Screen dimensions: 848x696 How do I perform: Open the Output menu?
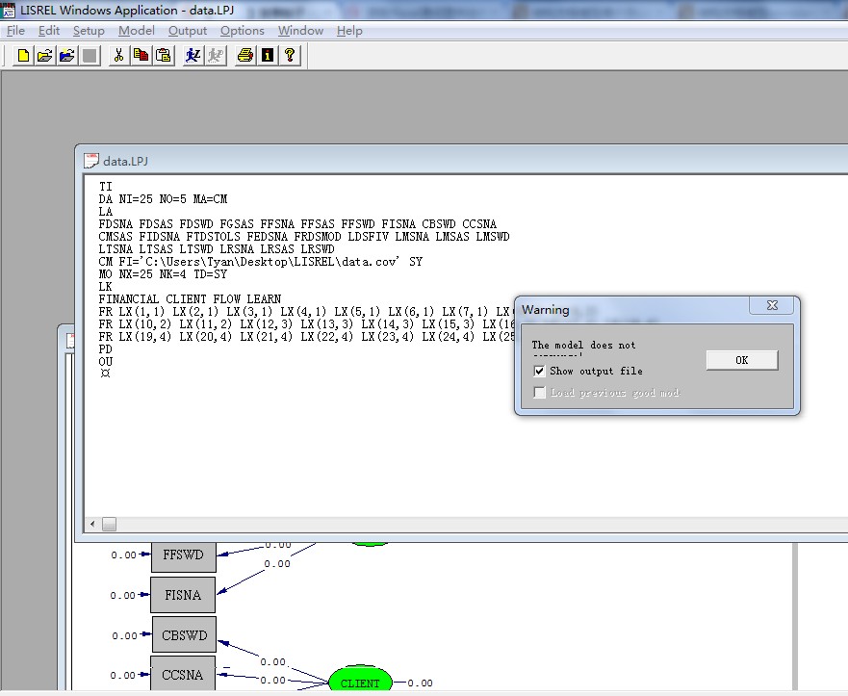tap(188, 31)
